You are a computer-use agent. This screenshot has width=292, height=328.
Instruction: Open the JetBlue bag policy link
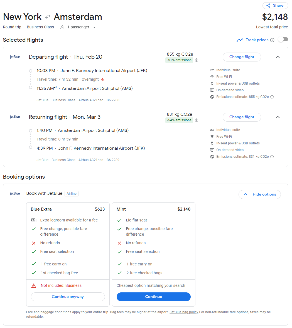184,312
